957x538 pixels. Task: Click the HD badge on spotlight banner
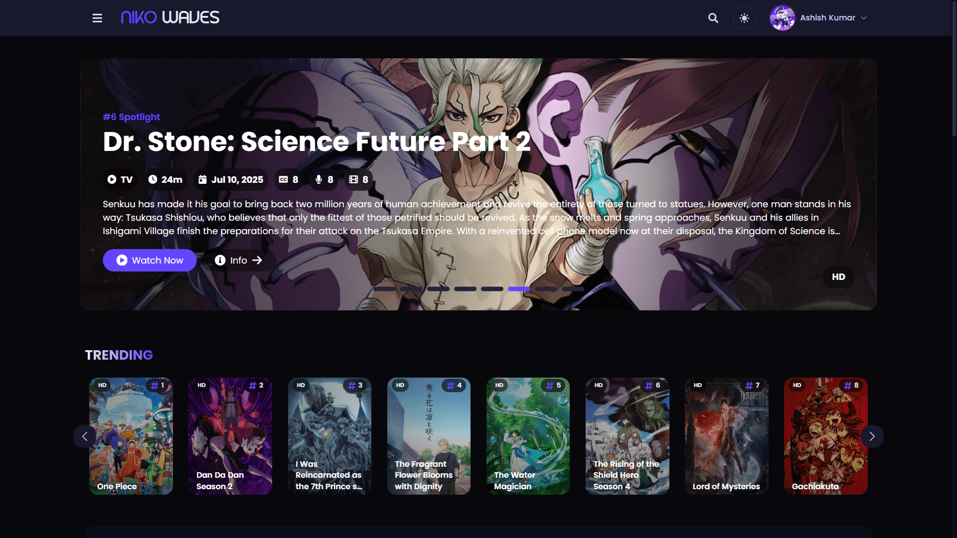click(x=838, y=276)
